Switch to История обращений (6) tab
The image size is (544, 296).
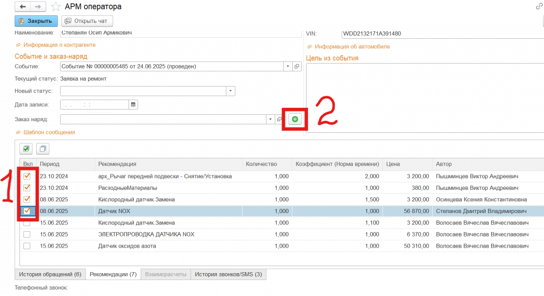[x=50, y=275]
